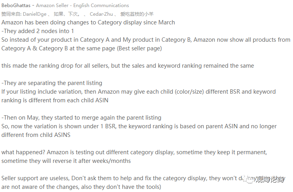Open DanielDge upvoter profile

click(x=35, y=14)
